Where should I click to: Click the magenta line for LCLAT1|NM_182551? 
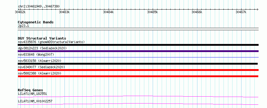point(138,96)
